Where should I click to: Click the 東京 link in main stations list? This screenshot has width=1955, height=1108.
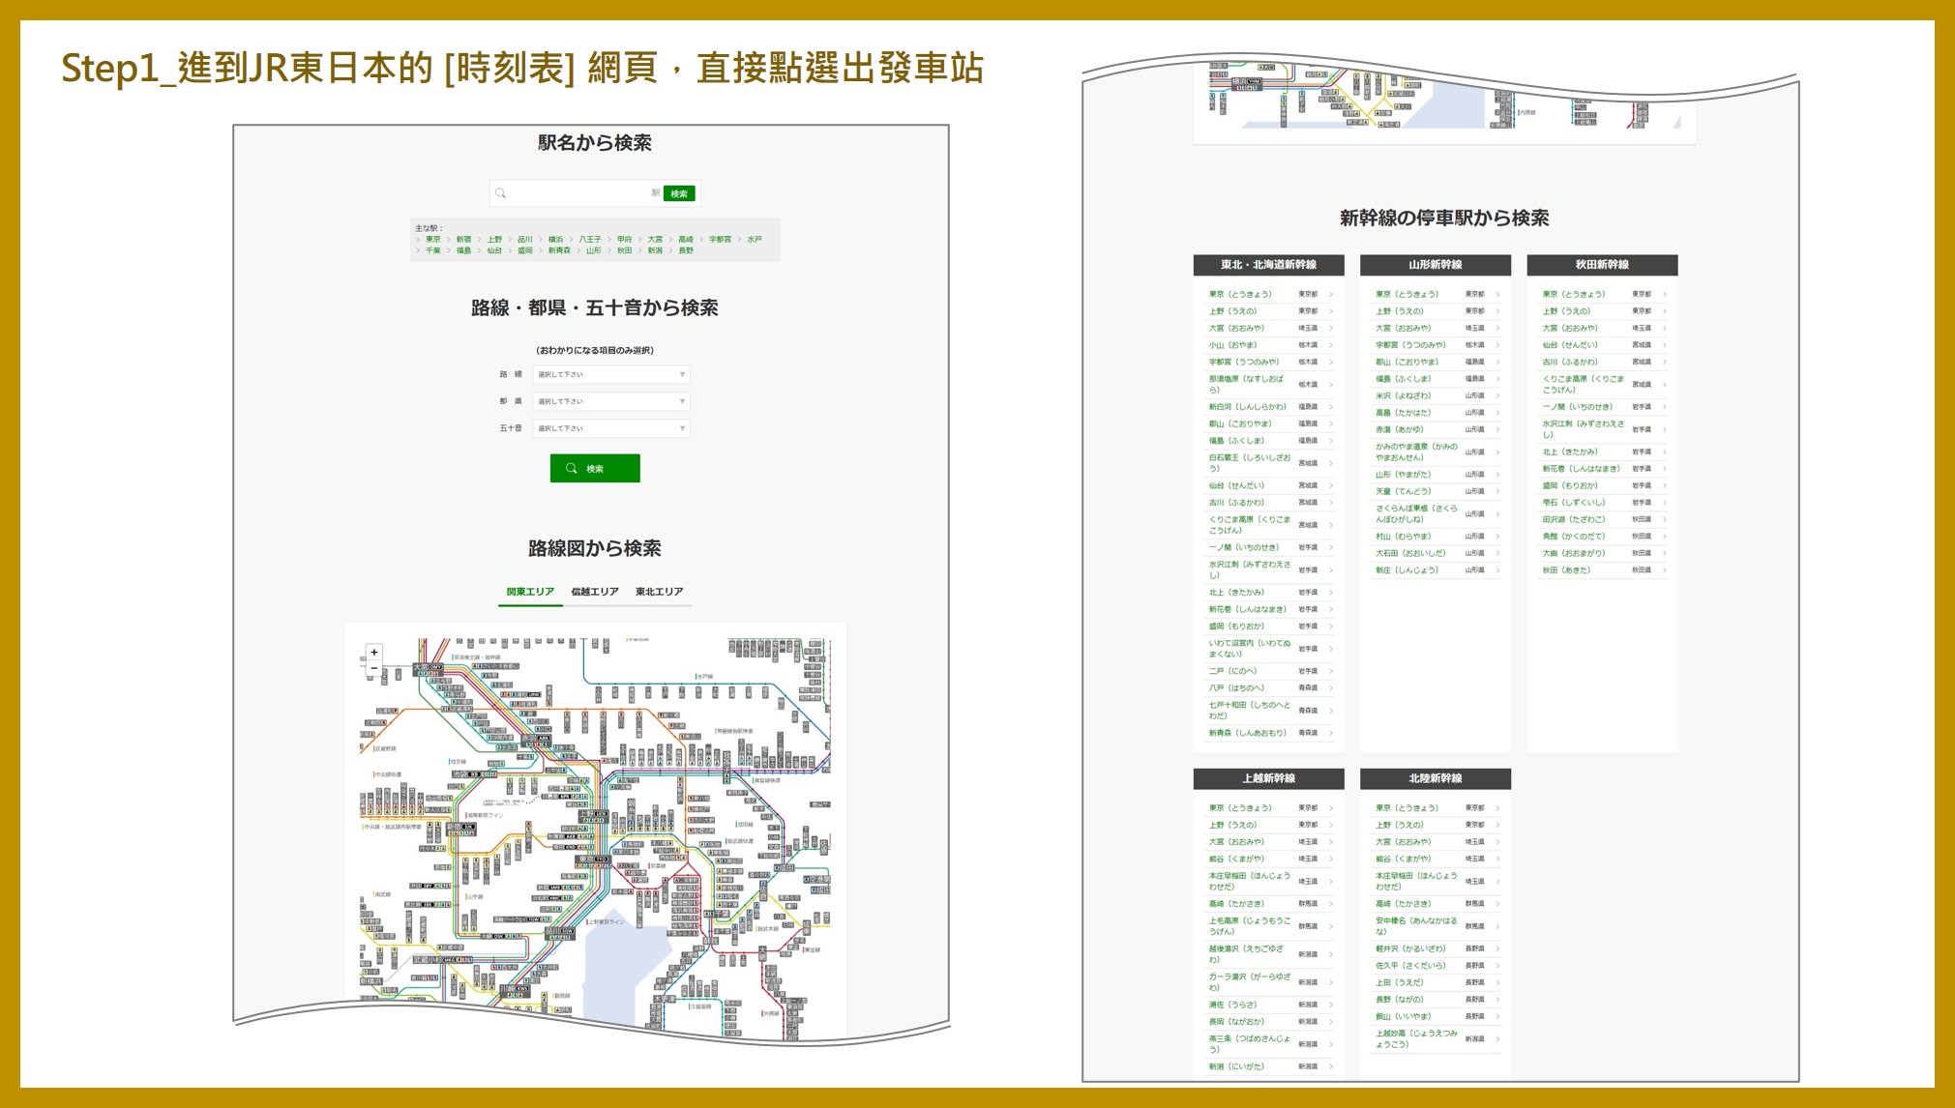pos(432,239)
